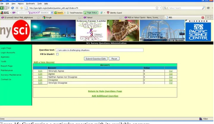
Task: Switch to the iGoogle tab
Action: tap(62, 18)
